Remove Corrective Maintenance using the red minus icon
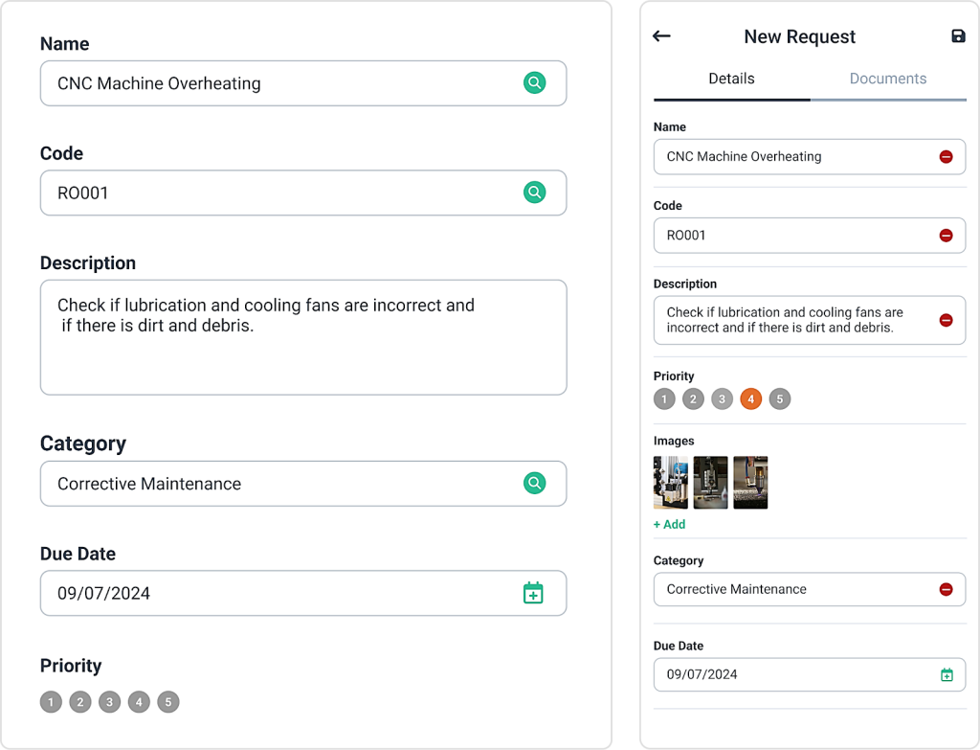This screenshot has width=980, height=750. point(946,589)
